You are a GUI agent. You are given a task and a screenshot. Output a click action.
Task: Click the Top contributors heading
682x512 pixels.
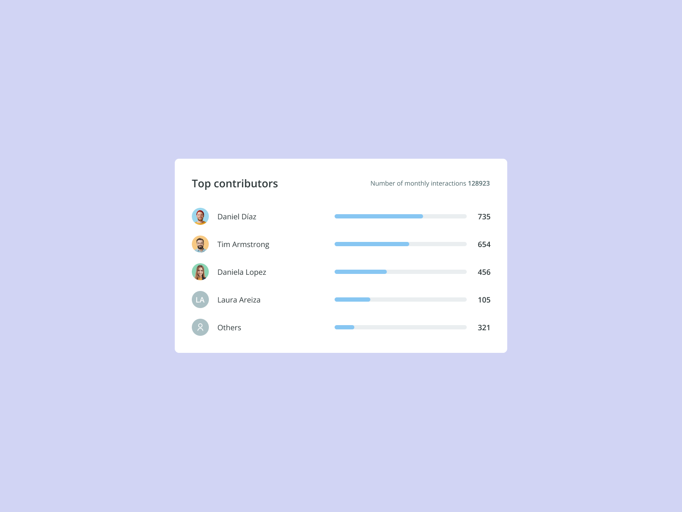point(235,183)
